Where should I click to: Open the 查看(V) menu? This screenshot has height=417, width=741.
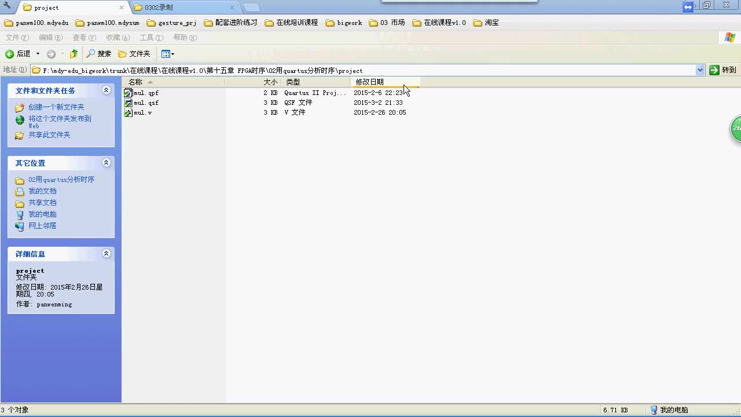84,38
